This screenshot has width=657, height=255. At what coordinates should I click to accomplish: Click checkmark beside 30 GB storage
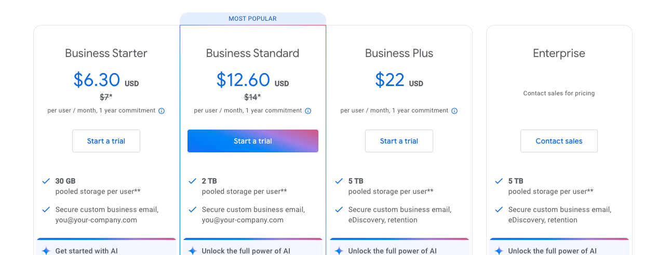point(46,181)
